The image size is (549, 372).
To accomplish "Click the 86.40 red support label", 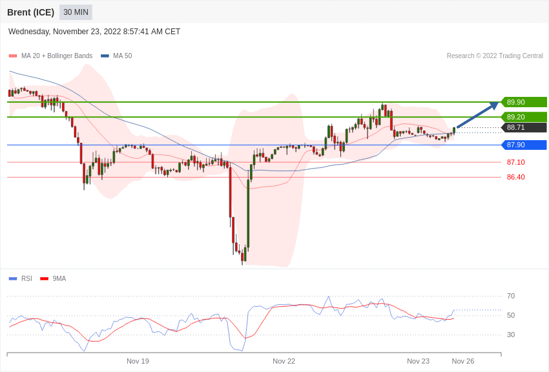I will (x=516, y=177).
